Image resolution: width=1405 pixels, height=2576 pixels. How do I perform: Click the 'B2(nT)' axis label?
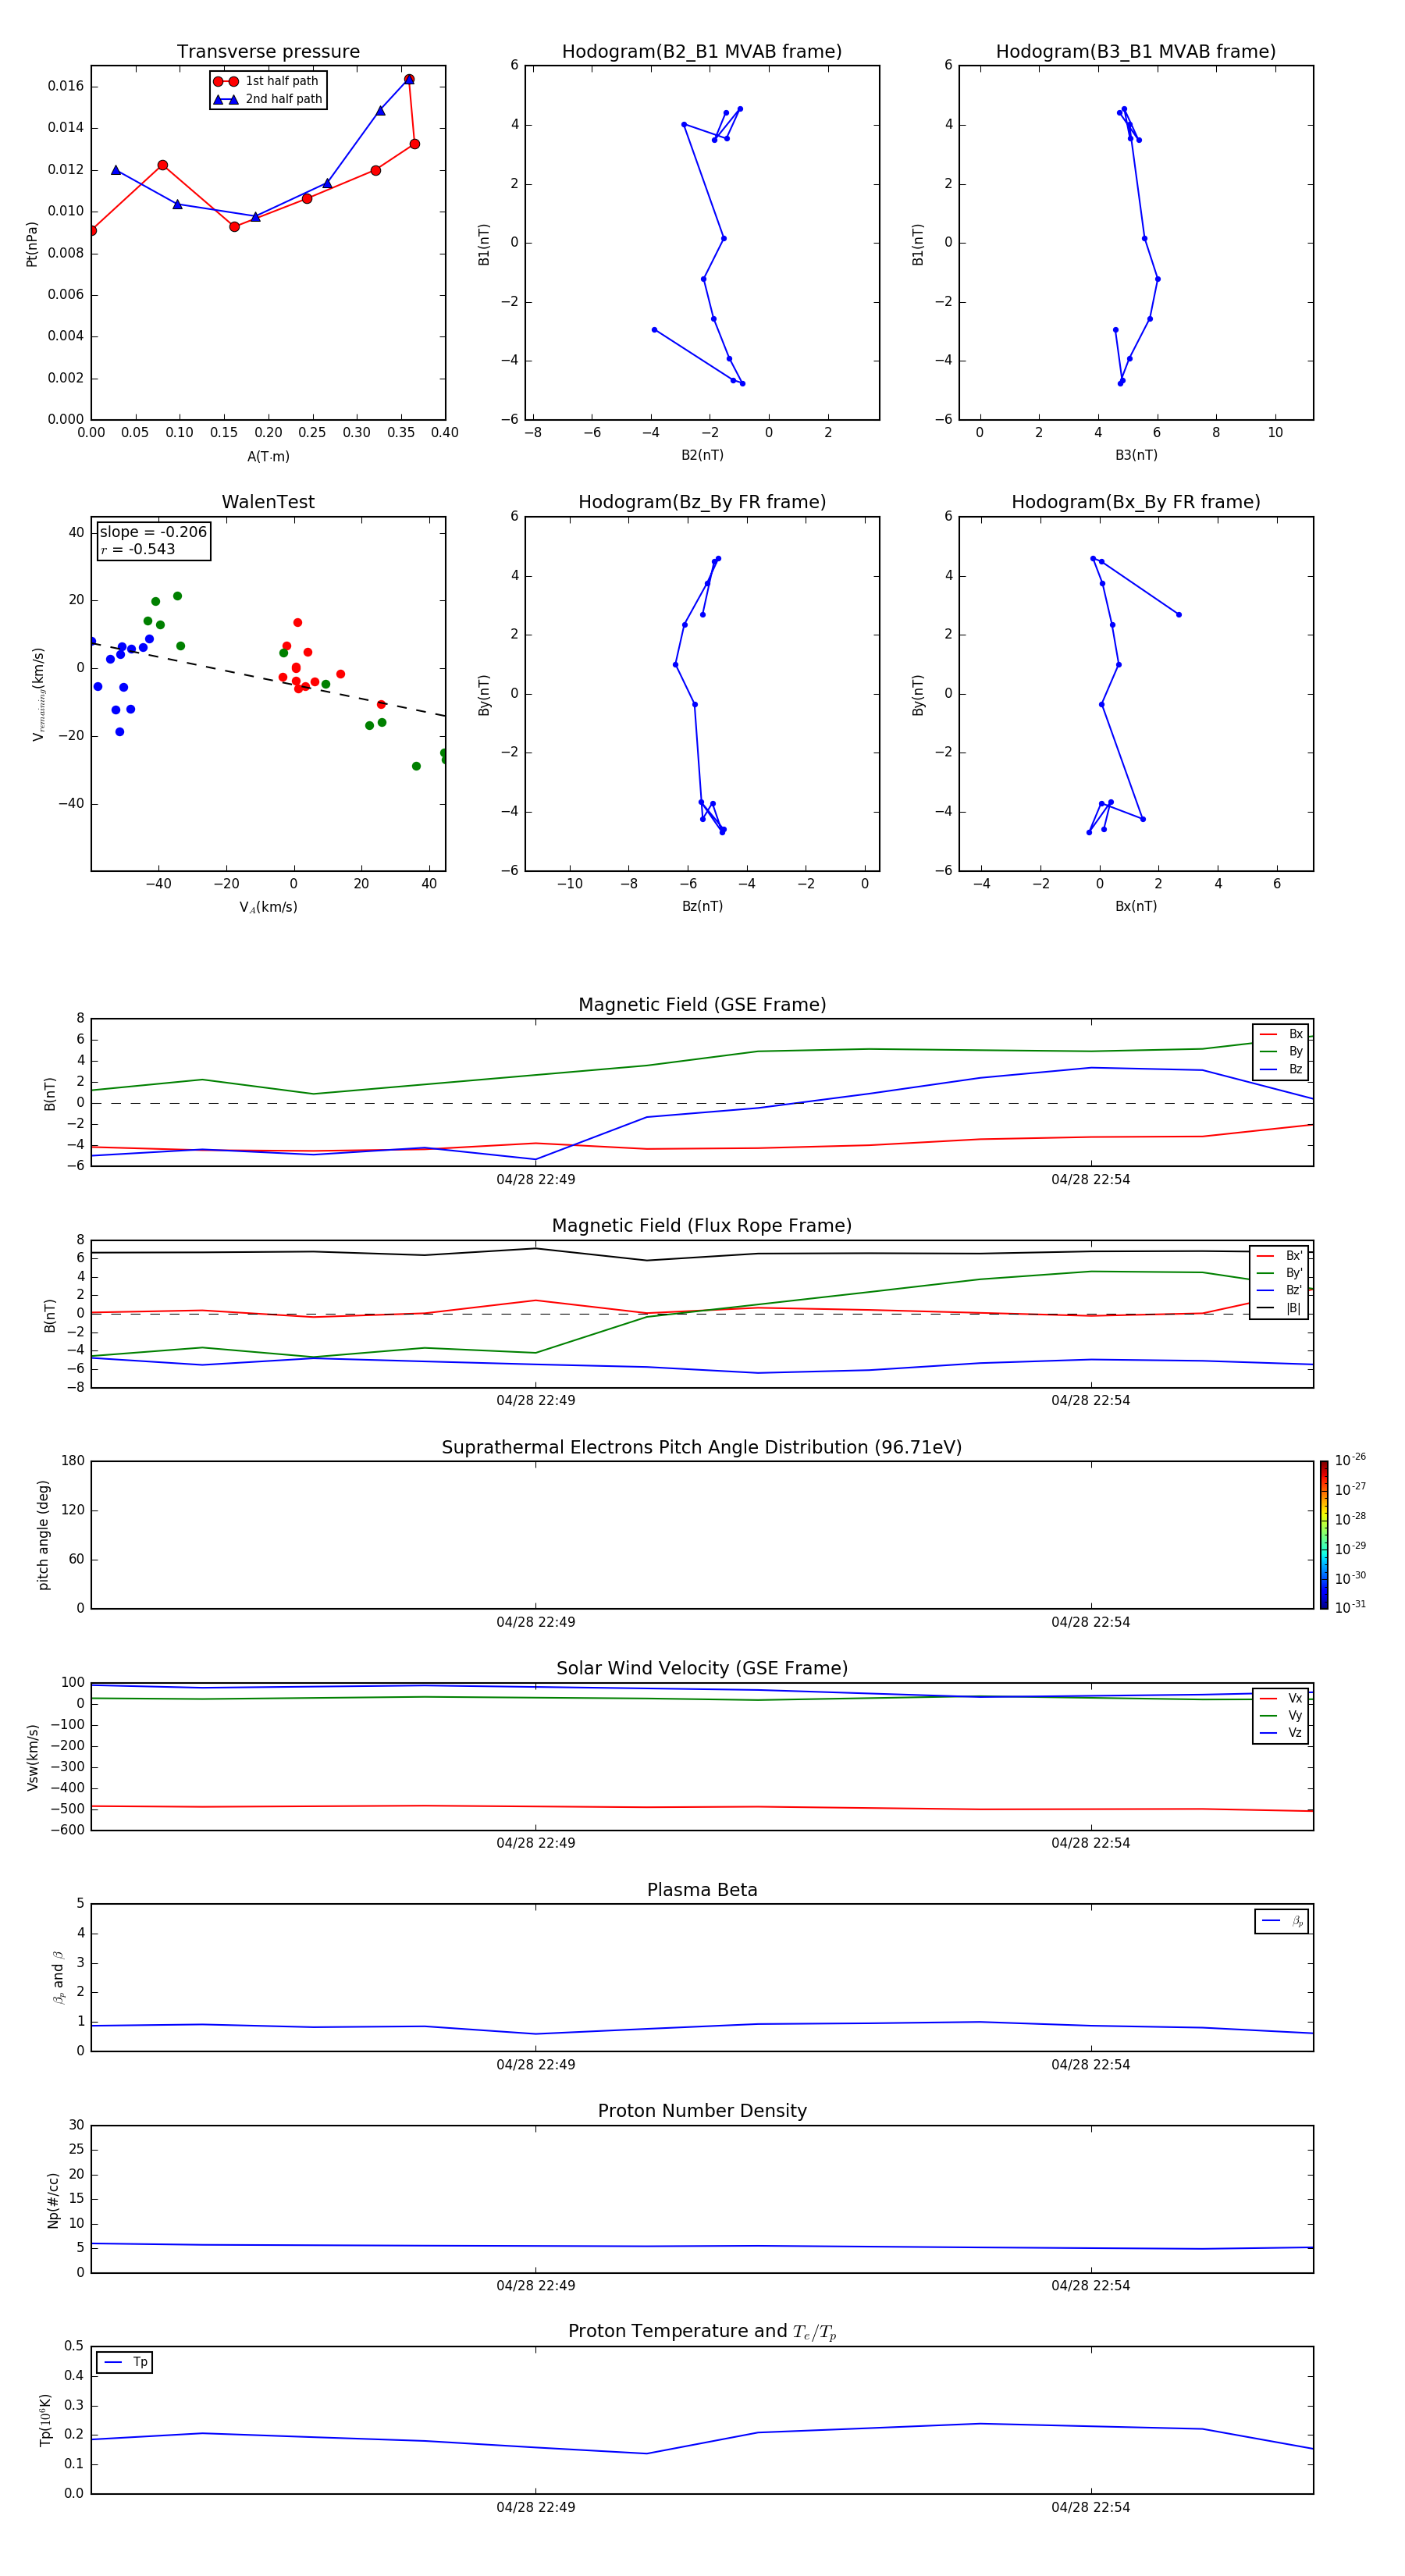coord(702,455)
